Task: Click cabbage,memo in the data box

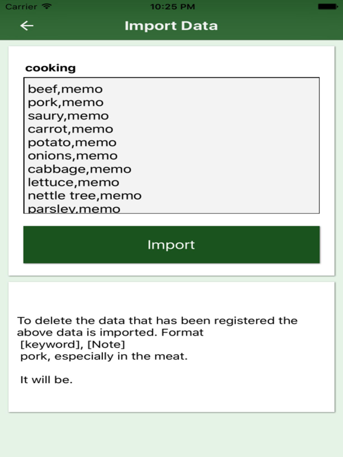Action: 79,170
